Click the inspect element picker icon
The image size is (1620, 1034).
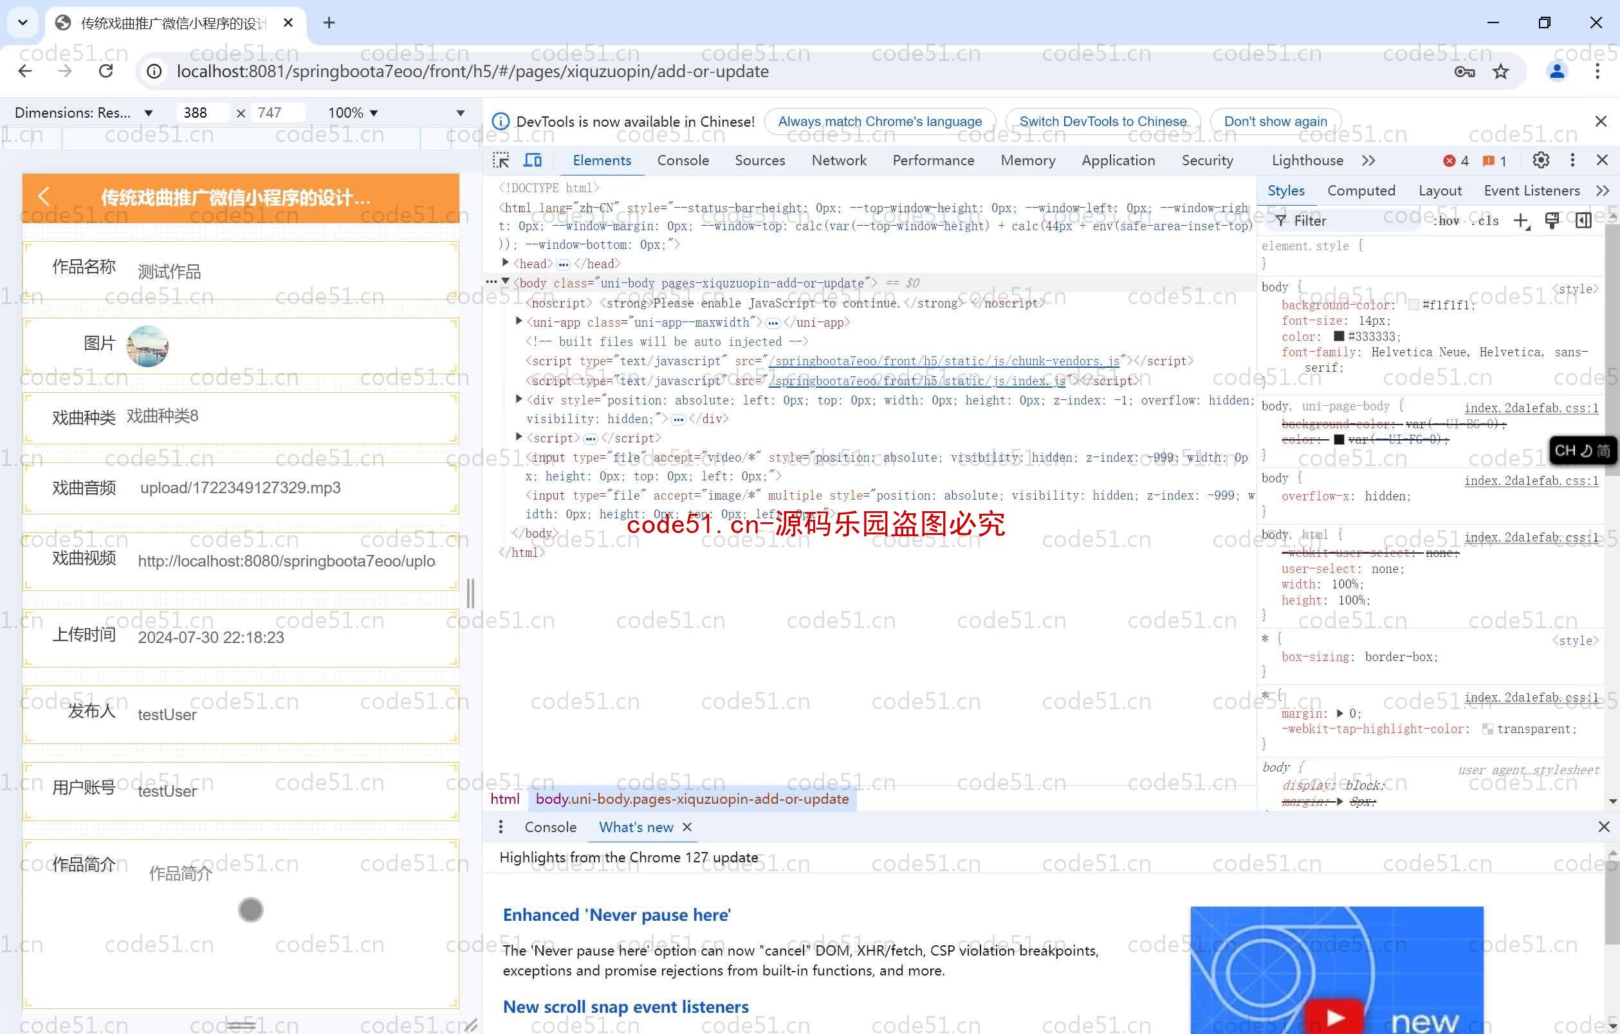tap(501, 159)
